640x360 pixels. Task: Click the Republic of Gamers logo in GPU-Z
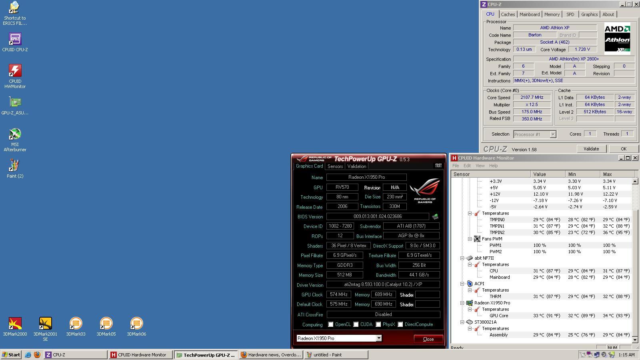tap(424, 191)
